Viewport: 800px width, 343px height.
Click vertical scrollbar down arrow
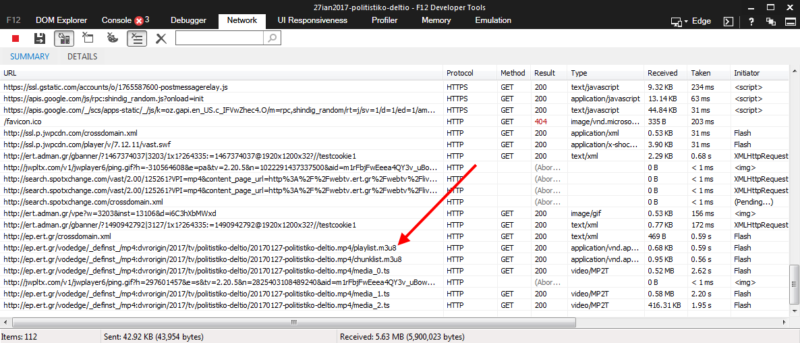click(795, 313)
